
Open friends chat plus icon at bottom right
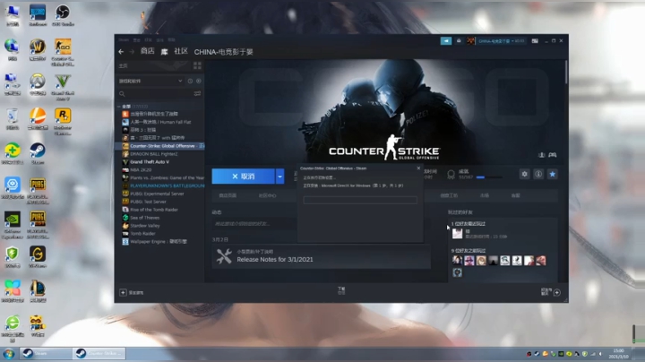[x=557, y=292]
